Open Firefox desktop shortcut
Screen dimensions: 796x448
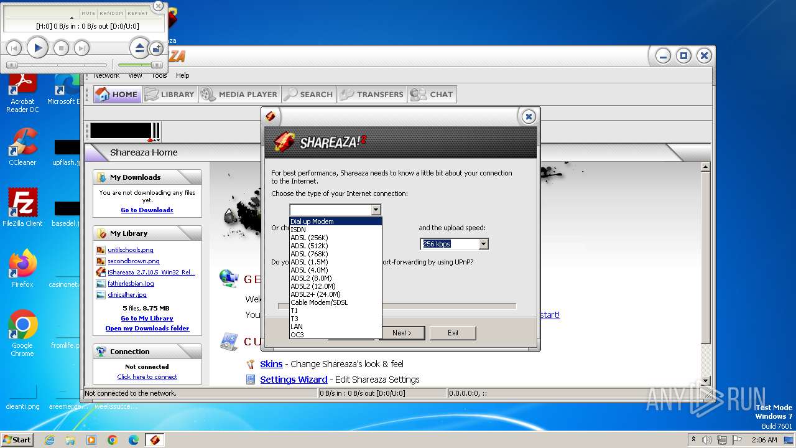click(x=22, y=269)
